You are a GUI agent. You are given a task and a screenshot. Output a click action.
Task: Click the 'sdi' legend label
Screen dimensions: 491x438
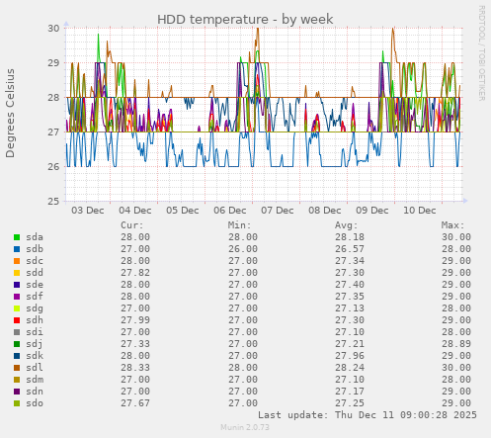click(35, 332)
